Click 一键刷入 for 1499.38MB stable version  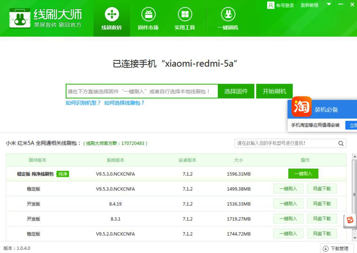click(x=288, y=189)
